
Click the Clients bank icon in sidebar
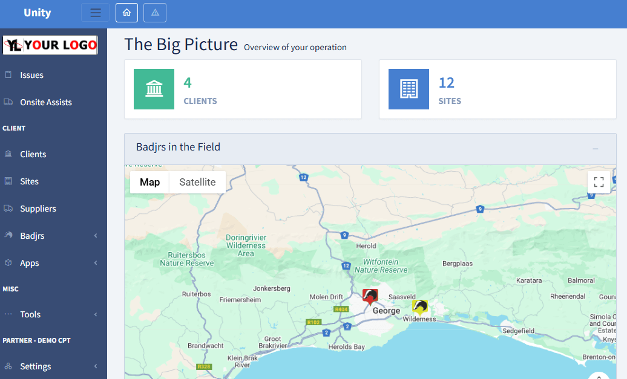pyautogui.click(x=8, y=154)
